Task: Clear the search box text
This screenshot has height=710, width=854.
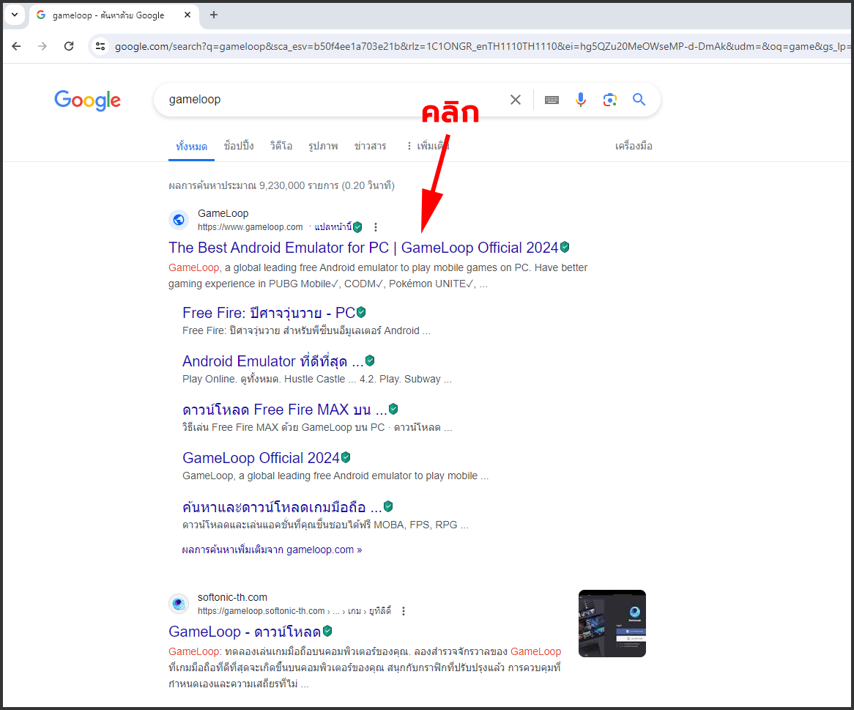Action: point(516,100)
